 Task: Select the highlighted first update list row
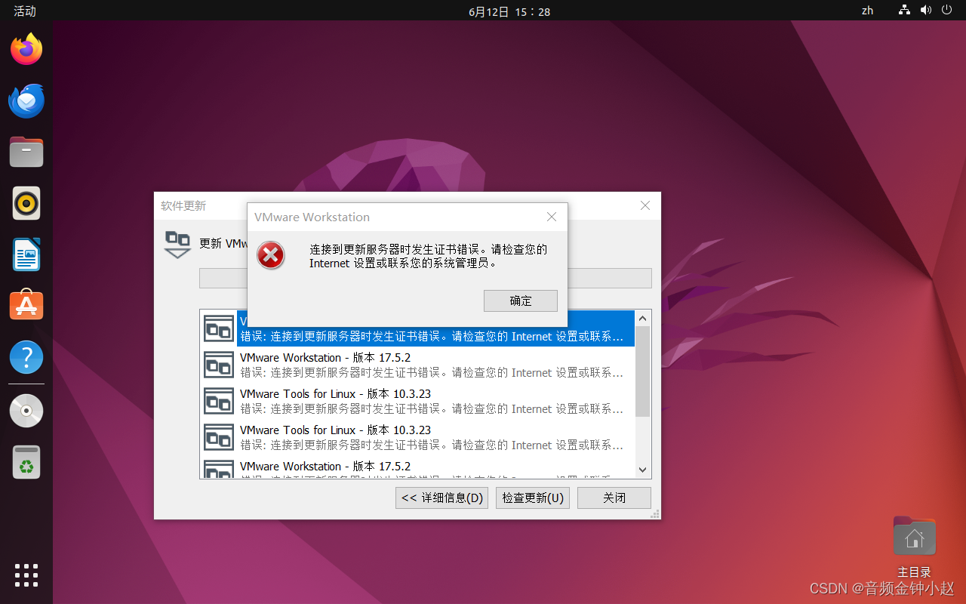click(417, 329)
